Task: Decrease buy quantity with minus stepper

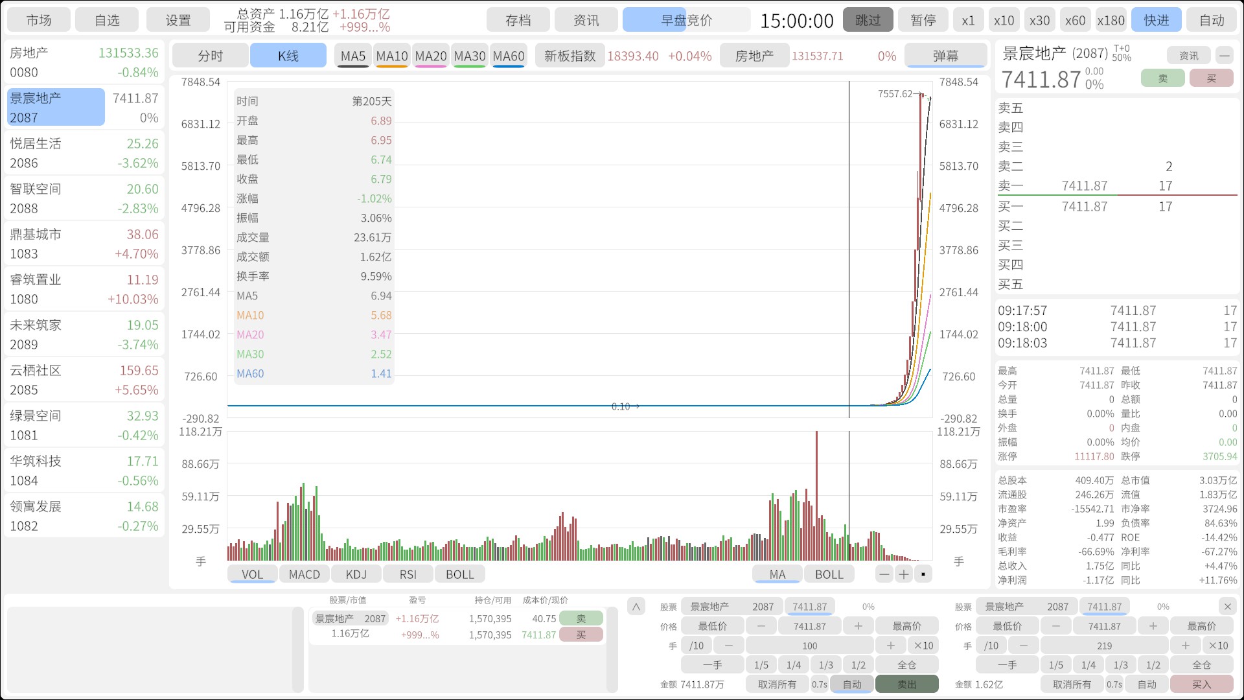Action: pos(1023,646)
